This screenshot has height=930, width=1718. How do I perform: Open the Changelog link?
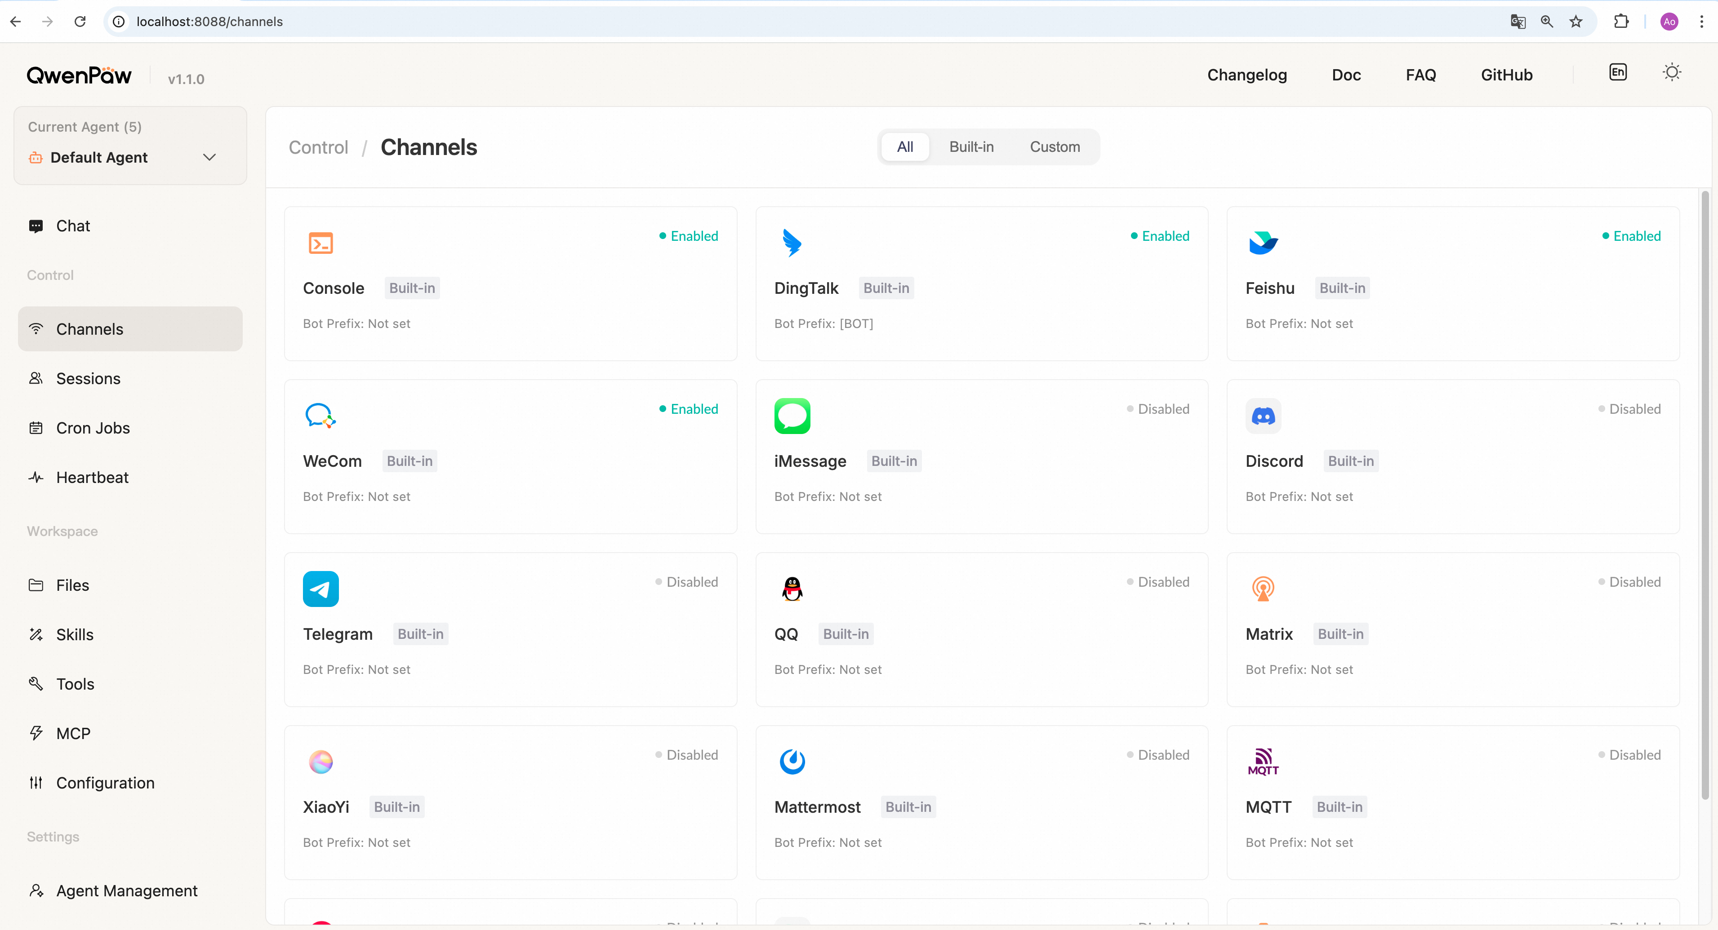(x=1247, y=75)
